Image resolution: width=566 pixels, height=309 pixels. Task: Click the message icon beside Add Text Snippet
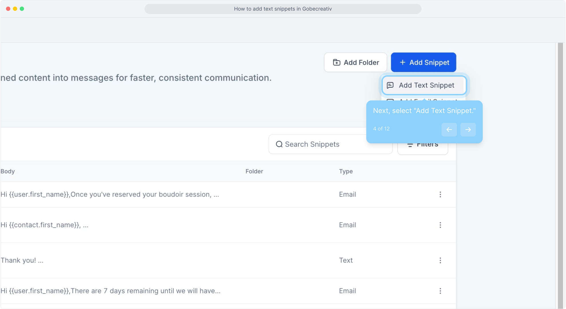[x=390, y=85]
